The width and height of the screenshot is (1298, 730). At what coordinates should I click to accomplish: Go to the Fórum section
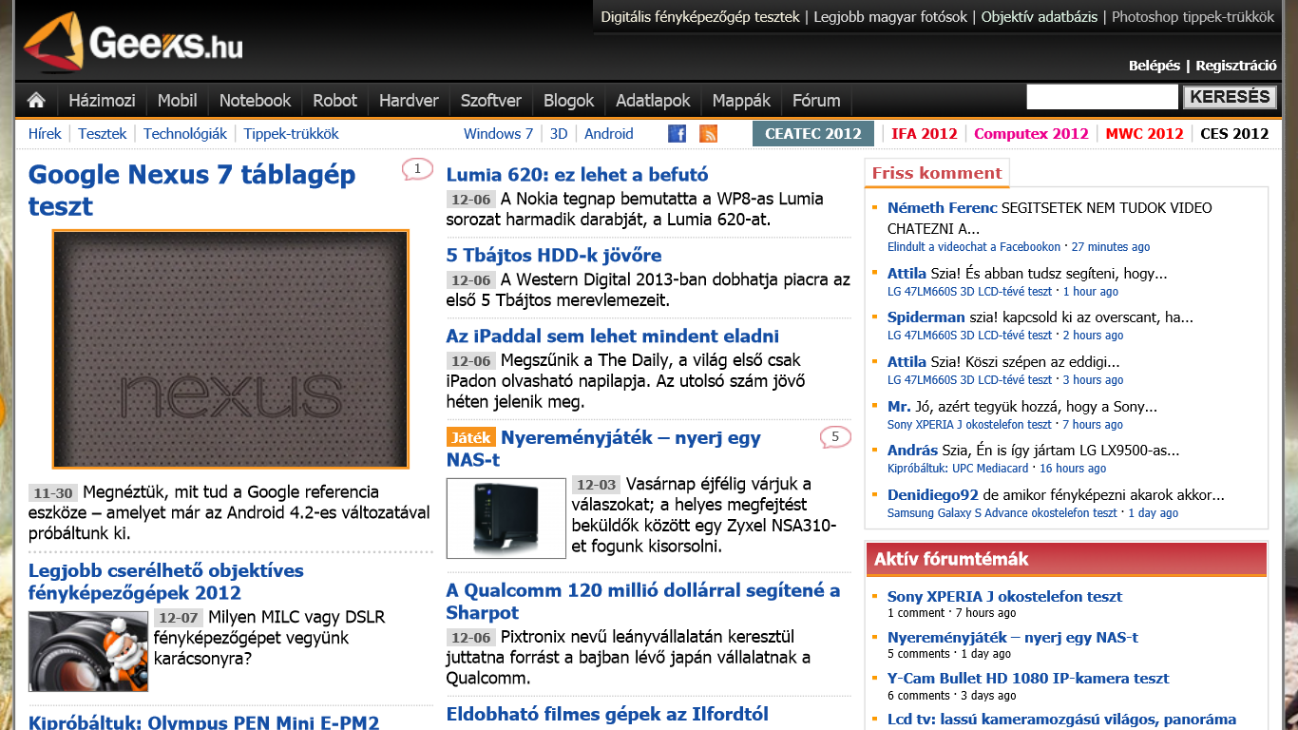click(816, 101)
